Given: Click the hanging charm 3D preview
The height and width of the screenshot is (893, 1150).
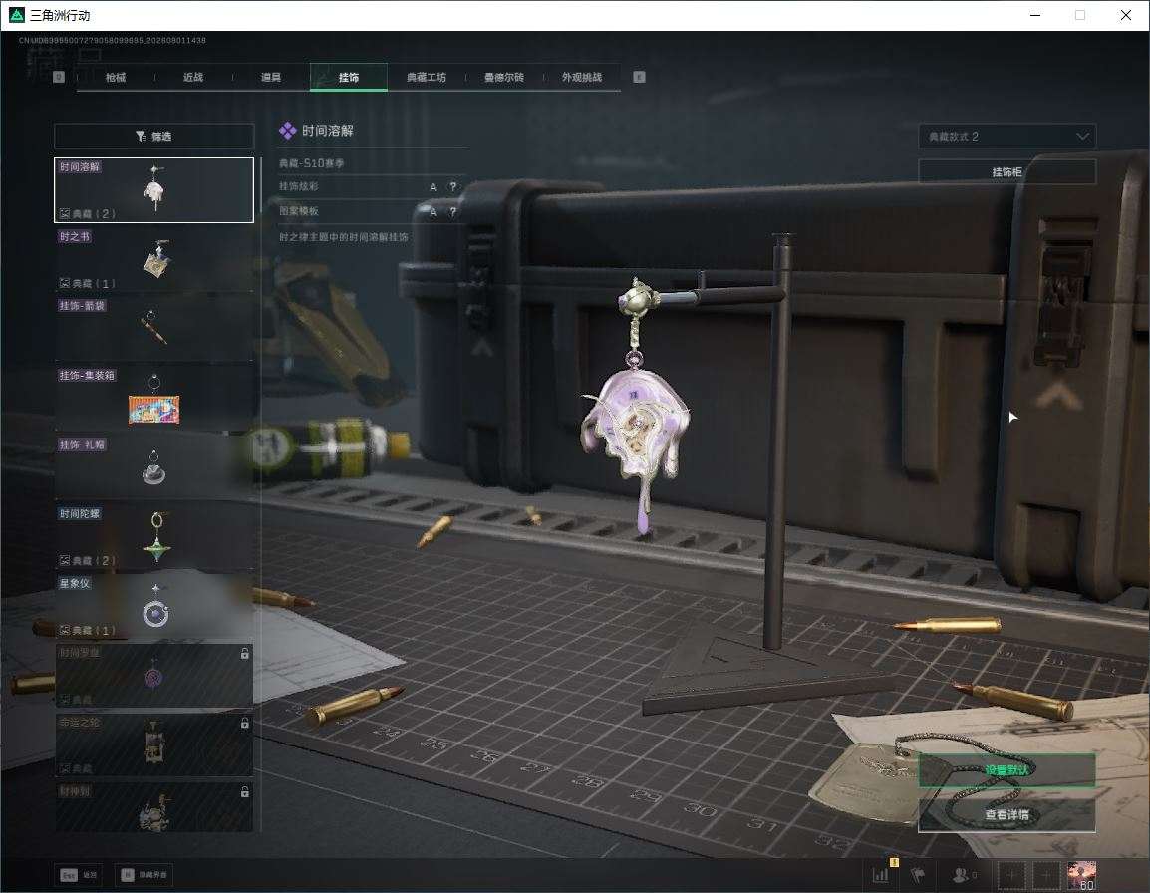Looking at the screenshot, I should (636, 408).
